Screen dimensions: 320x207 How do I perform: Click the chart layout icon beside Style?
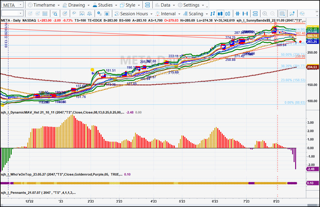coord(147,5)
